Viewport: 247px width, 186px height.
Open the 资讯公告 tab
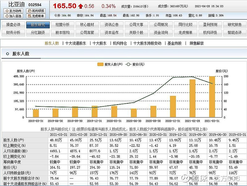coord(111,25)
